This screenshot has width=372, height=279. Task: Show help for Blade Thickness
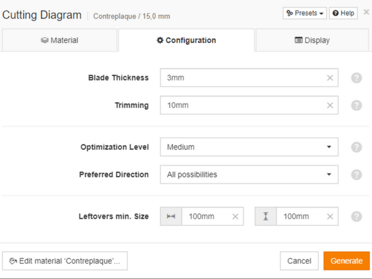tap(356, 78)
